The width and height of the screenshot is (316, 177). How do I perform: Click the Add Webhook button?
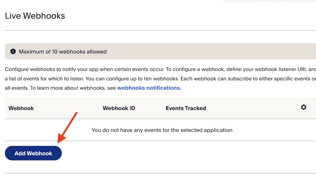coord(33,153)
